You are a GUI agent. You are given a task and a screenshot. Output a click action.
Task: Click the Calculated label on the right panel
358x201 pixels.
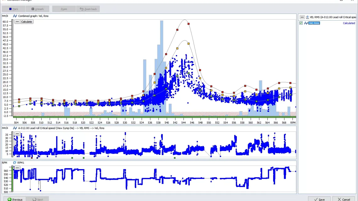[349, 23]
